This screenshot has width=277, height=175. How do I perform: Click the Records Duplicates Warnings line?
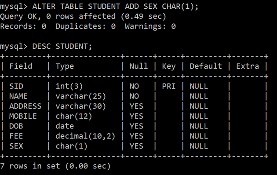coord(88,26)
